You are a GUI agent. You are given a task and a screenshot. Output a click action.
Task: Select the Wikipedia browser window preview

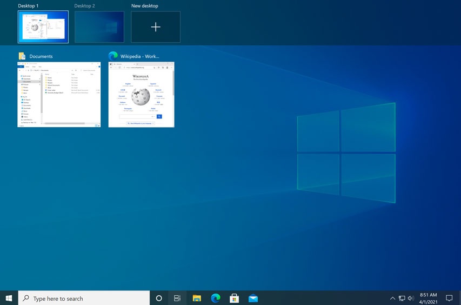(x=141, y=95)
